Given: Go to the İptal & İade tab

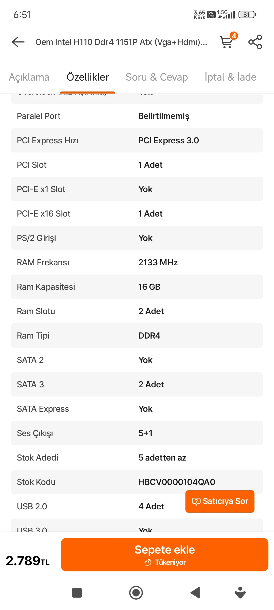Looking at the screenshot, I should pyautogui.click(x=230, y=77).
